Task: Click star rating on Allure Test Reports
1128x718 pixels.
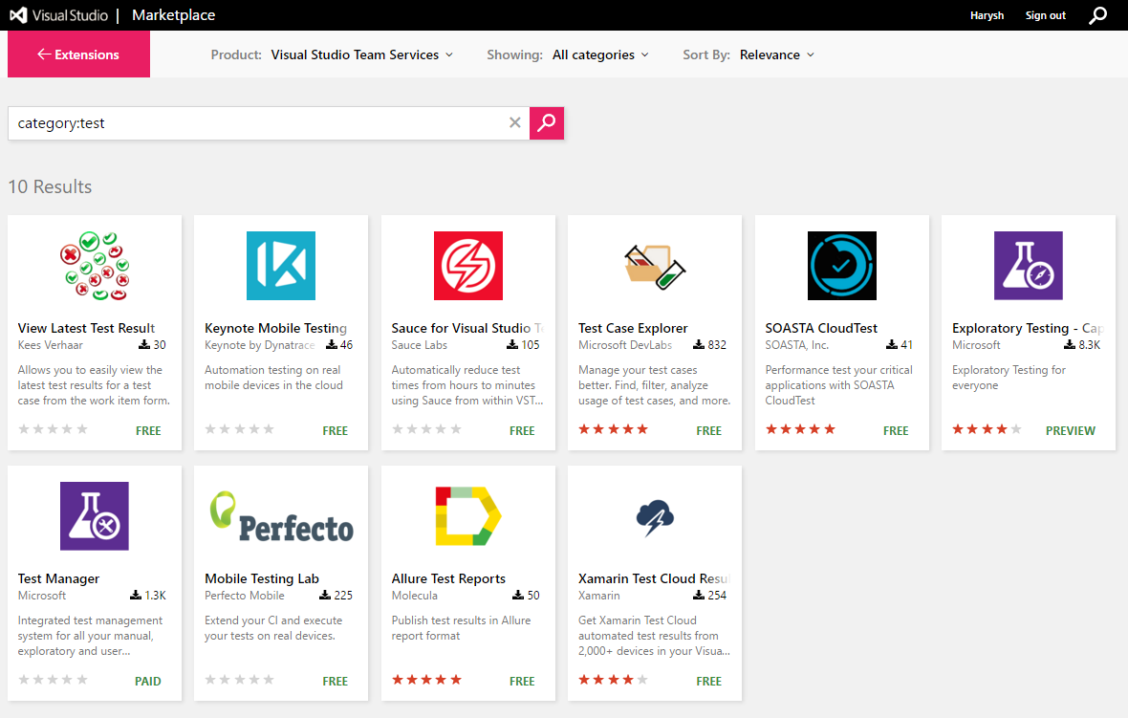Action: [x=426, y=680]
